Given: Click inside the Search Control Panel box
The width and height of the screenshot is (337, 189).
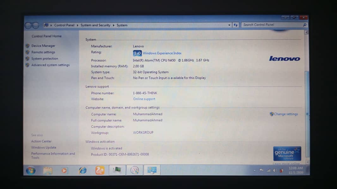Looking at the screenshot, I should coord(272,25).
